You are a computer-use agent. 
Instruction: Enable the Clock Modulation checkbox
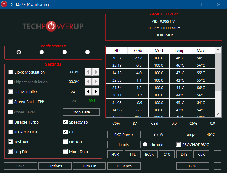(10, 72)
